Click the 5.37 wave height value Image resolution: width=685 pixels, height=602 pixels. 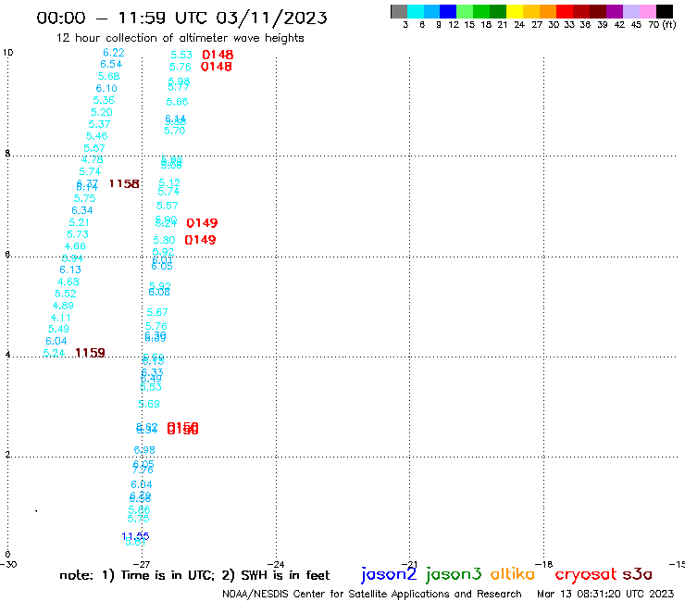99,124
